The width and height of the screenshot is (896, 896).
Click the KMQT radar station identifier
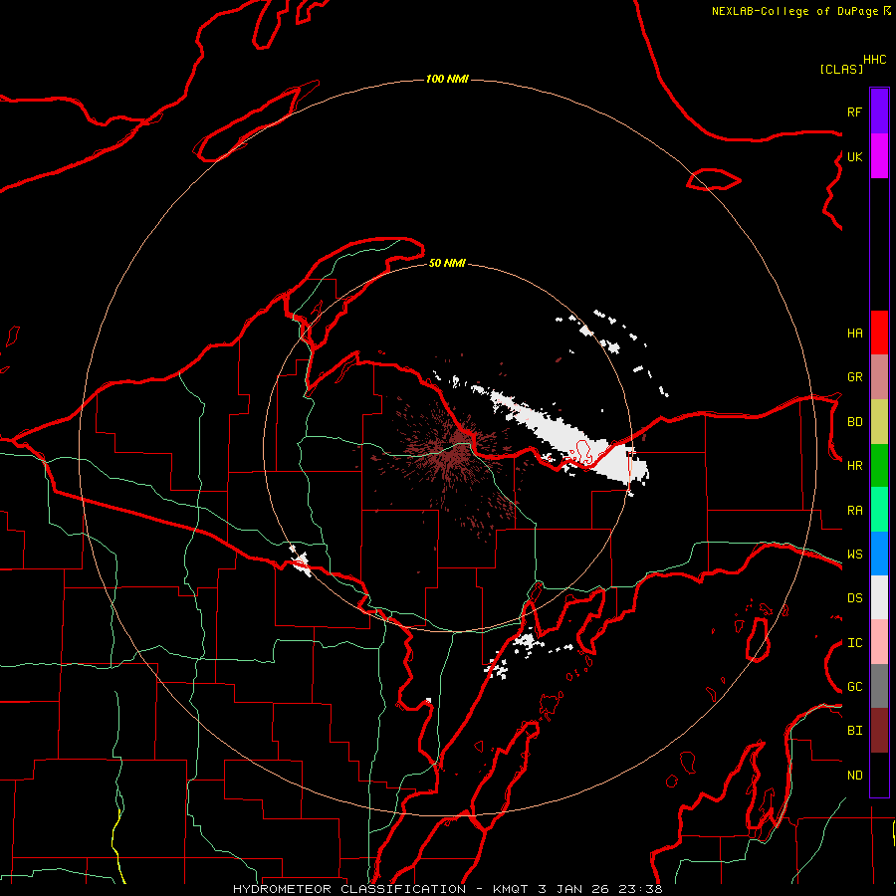pos(513,889)
